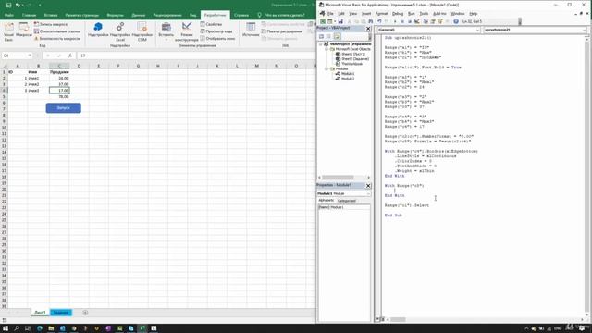Click Просмотр кода (View Code)
The image size is (592, 333).
216,31
